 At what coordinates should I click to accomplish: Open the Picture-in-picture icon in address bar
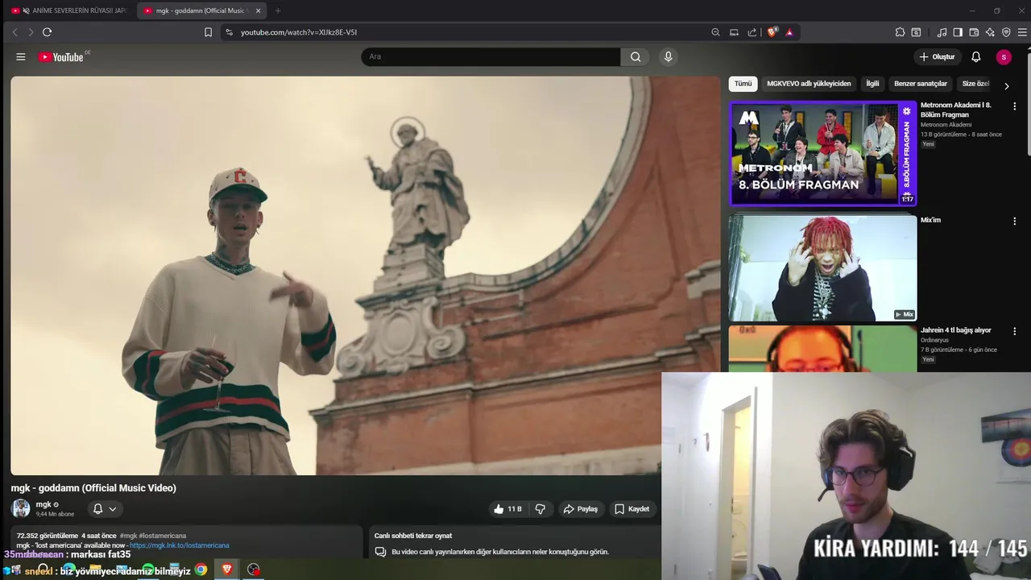734,32
